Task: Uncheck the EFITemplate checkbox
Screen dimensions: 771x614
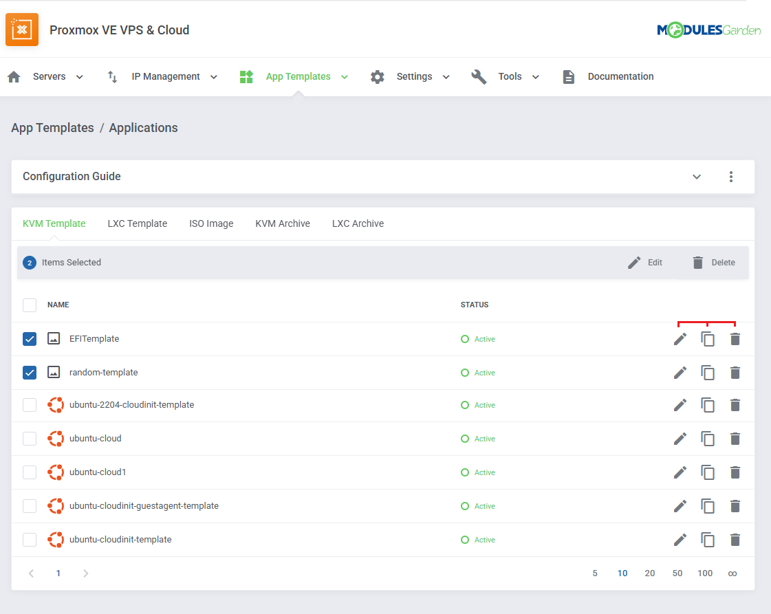Action: [x=30, y=339]
